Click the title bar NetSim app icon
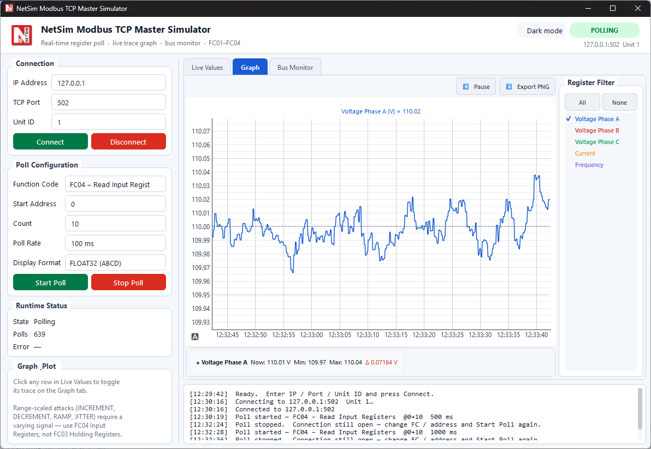The width and height of the screenshot is (651, 449). (x=9, y=8)
